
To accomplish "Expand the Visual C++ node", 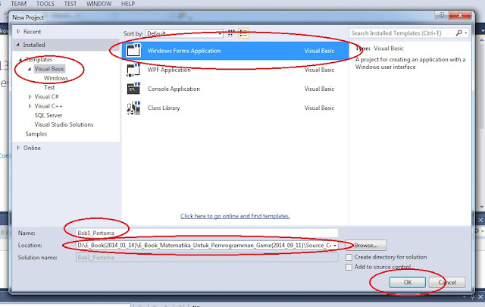I will coord(30,106).
